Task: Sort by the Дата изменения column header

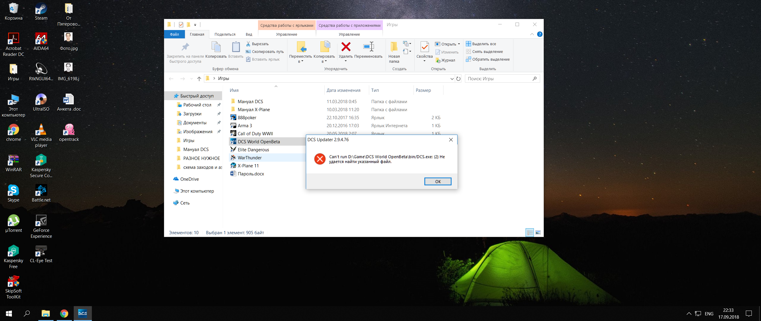Action: coord(343,90)
